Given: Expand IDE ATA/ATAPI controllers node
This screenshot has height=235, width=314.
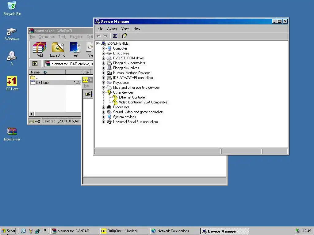Looking at the screenshot, I should 104,78.
